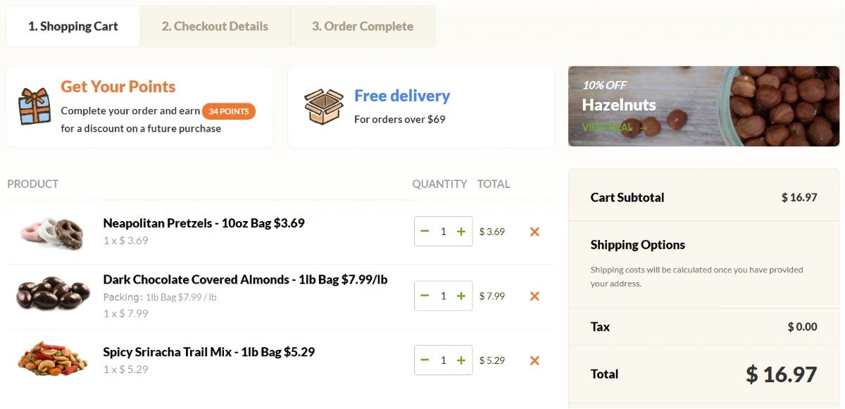Click the 34 POINTS badge
845x409 pixels.
[x=229, y=111]
